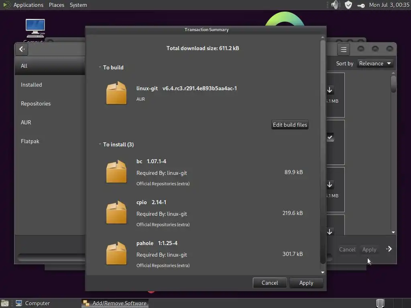
Task: Click the key icon in the top panel
Action: (361, 5)
